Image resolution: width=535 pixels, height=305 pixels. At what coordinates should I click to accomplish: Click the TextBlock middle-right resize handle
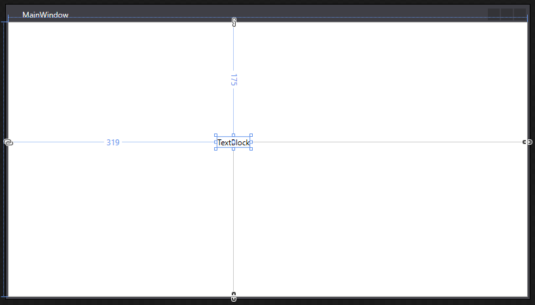(x=251, y=142)
